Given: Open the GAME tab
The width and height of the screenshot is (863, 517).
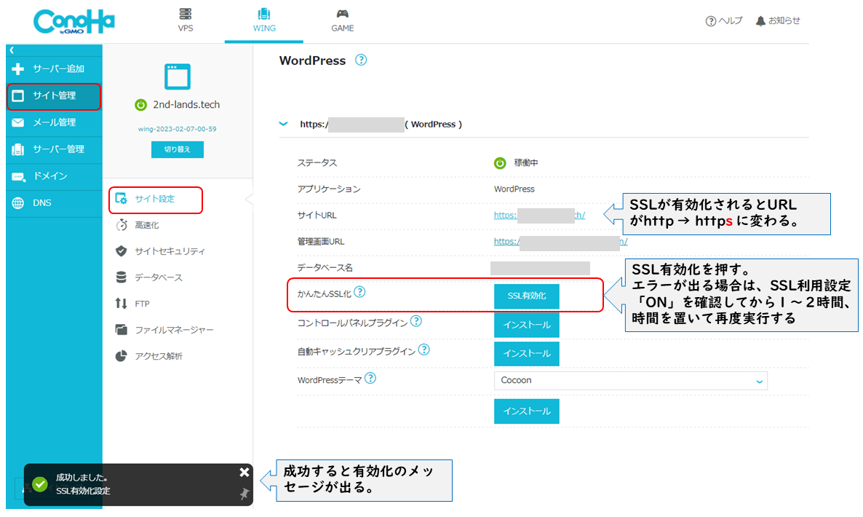Looking at the screenshot, I should coord(342,20).
